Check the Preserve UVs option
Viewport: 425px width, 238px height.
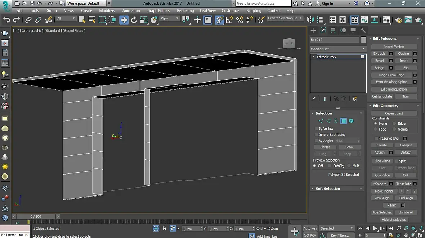click(376, 138)
